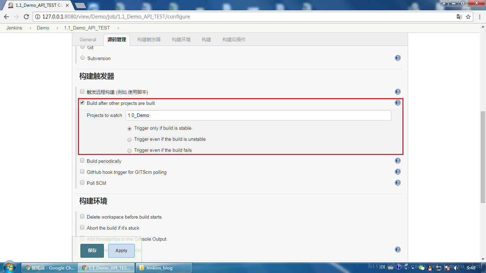This screenshot has width=486, height=273.
Task: Expand breadcrumb arrow after Demo
Action: tap(57, 28)
